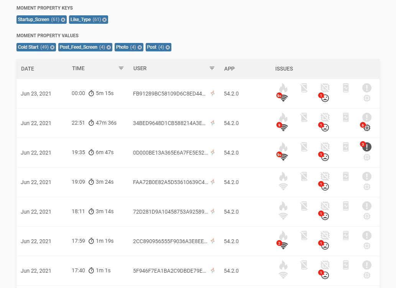This screenshot has height=288, width=396.
Task: Click exclamation icon with 3 badge, 19:35 session
Action: (367, 147)
